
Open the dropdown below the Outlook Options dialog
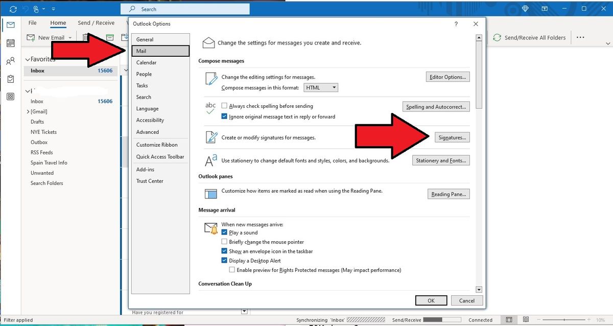[x=244, y=311]
